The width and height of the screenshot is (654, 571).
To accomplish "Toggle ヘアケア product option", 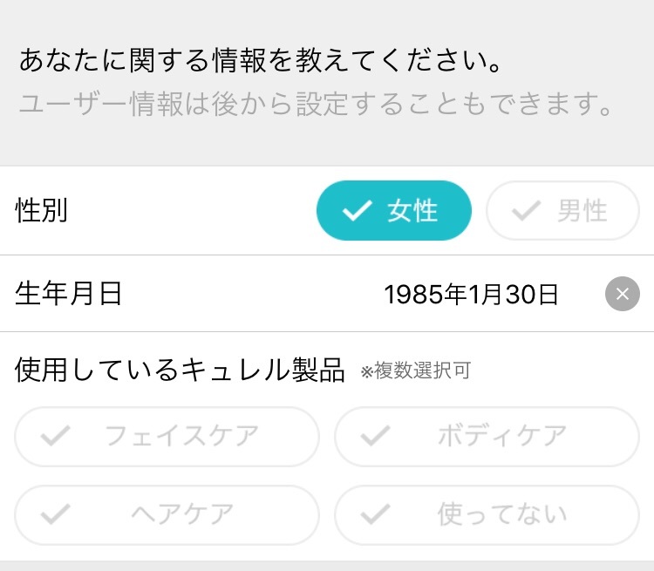I will point(167,514).
